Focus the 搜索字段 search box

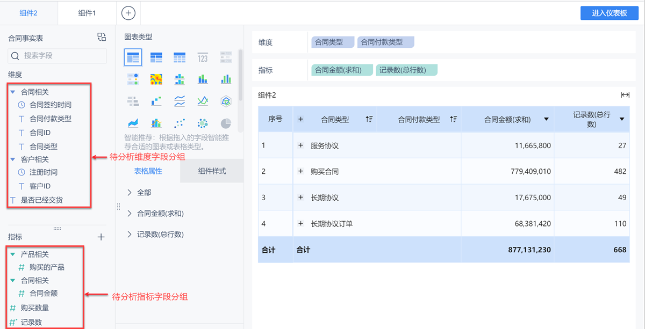[x=57, y=56]
